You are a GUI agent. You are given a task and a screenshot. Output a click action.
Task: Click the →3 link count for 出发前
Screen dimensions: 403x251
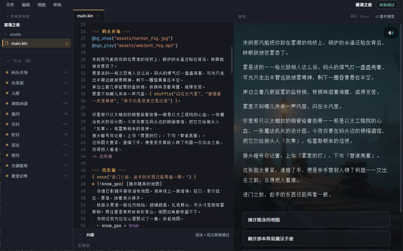tap(65, 83)
